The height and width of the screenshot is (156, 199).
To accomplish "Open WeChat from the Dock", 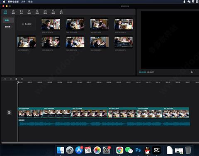I will [129, 150].
